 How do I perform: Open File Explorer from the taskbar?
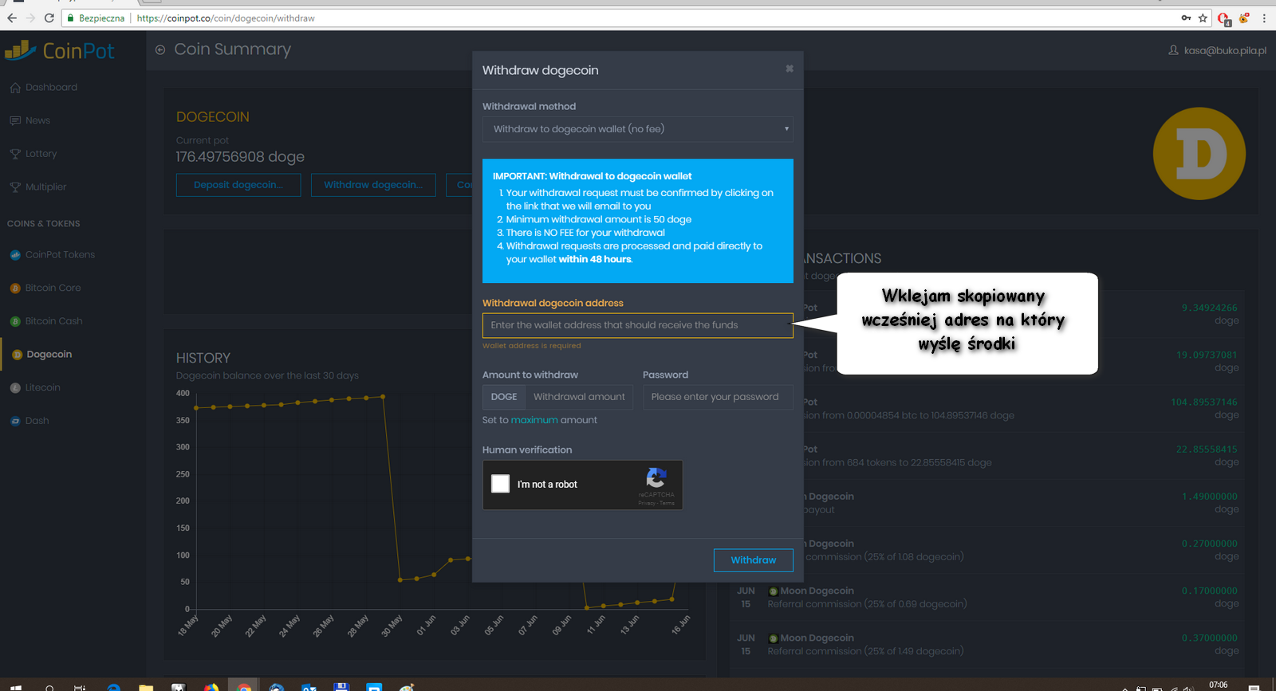(146, 686)
